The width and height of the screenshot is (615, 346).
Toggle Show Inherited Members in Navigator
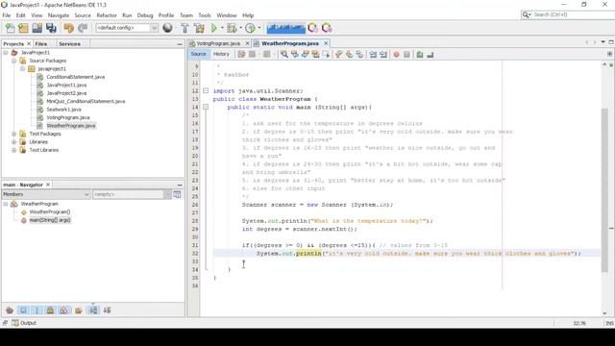tap(10, 310)
